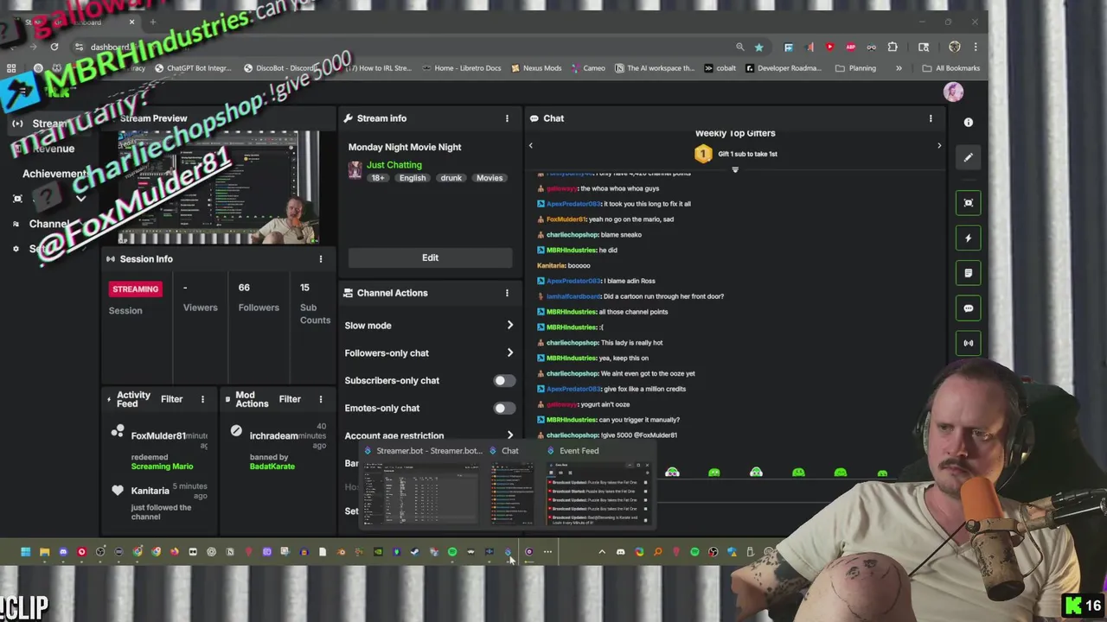
Task: Click the notes document icon in right sidebar
Action: point(969,273)
